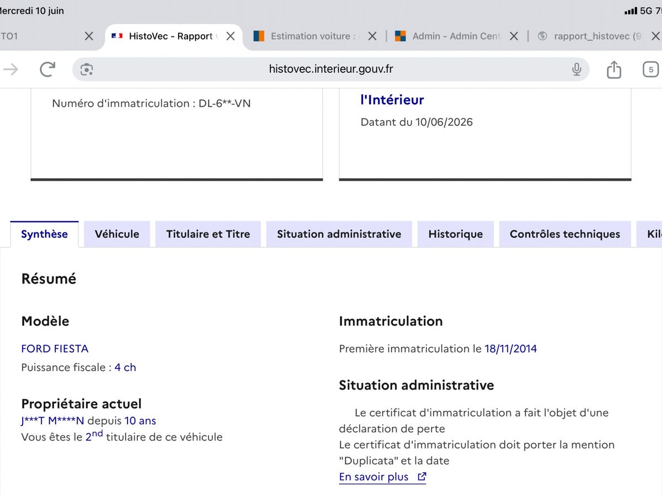Open the share sheet icon
662x496 pixels.
(614, 69)
